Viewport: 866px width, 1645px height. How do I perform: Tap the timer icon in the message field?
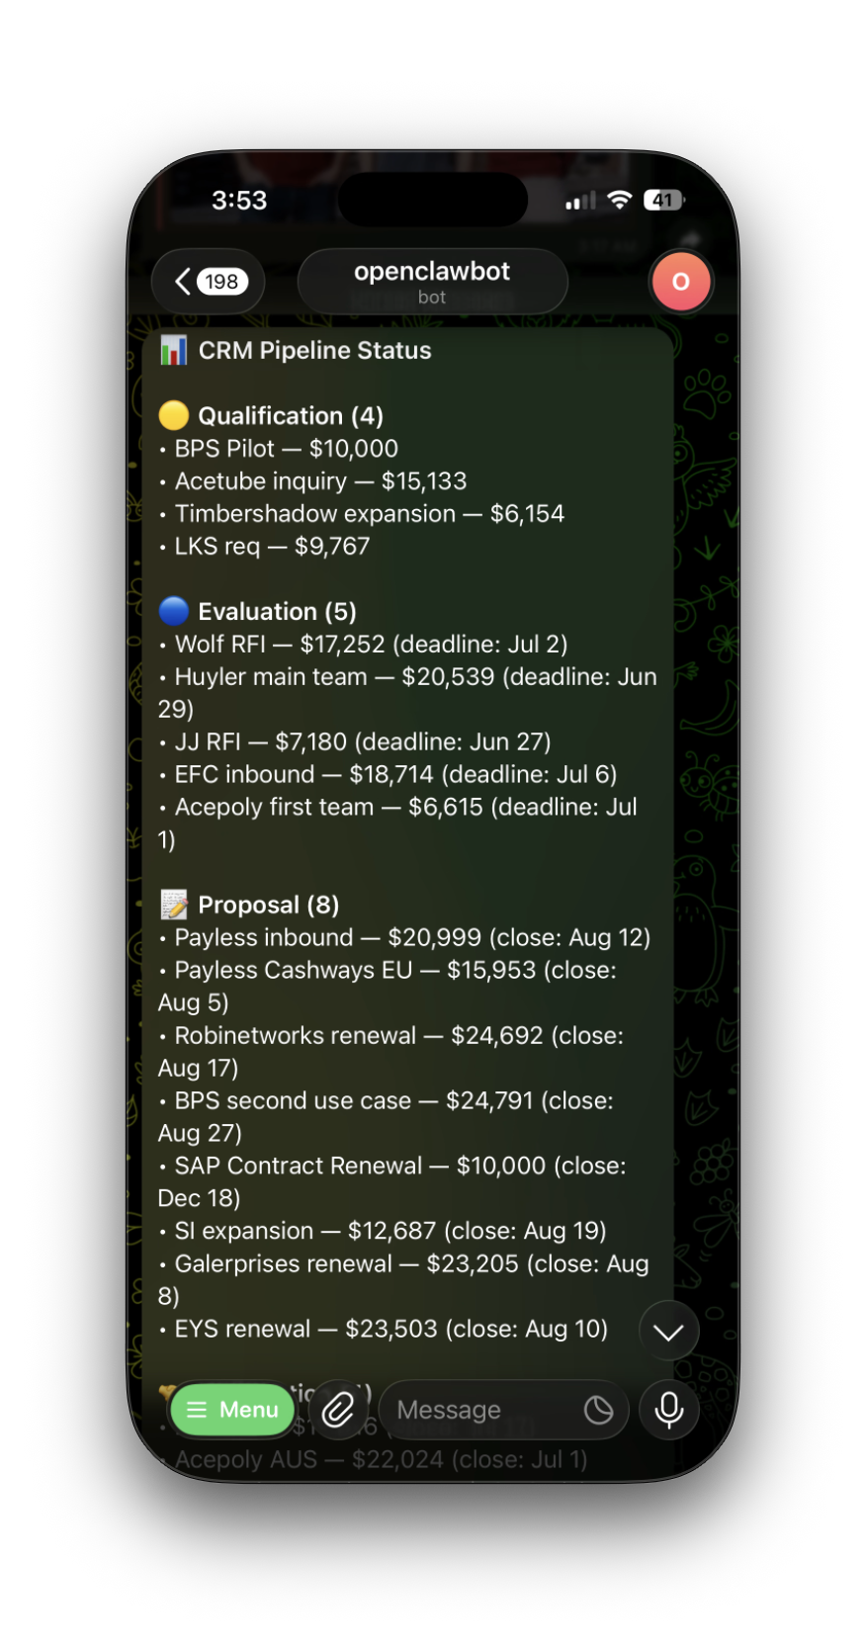[598, 1410]
